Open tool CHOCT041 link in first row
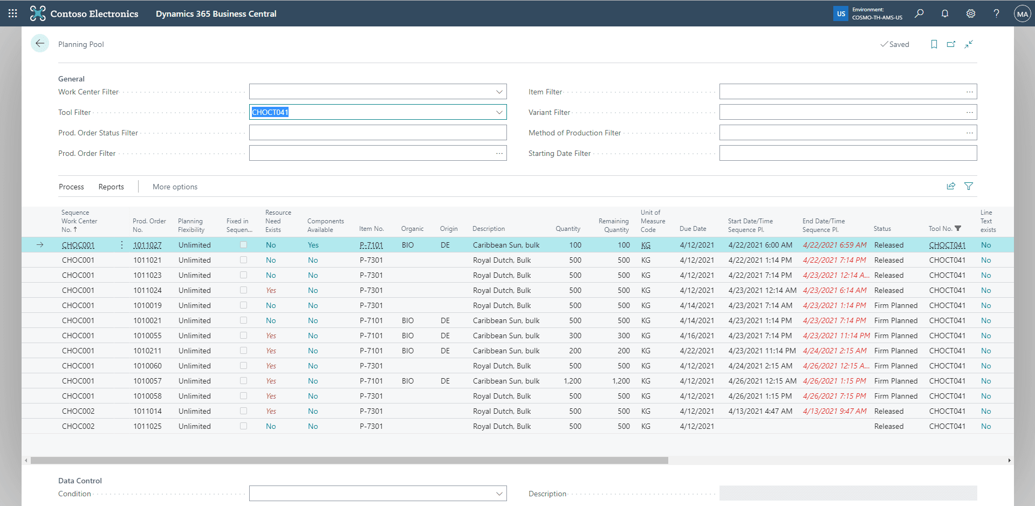 [x=947, y=245]
